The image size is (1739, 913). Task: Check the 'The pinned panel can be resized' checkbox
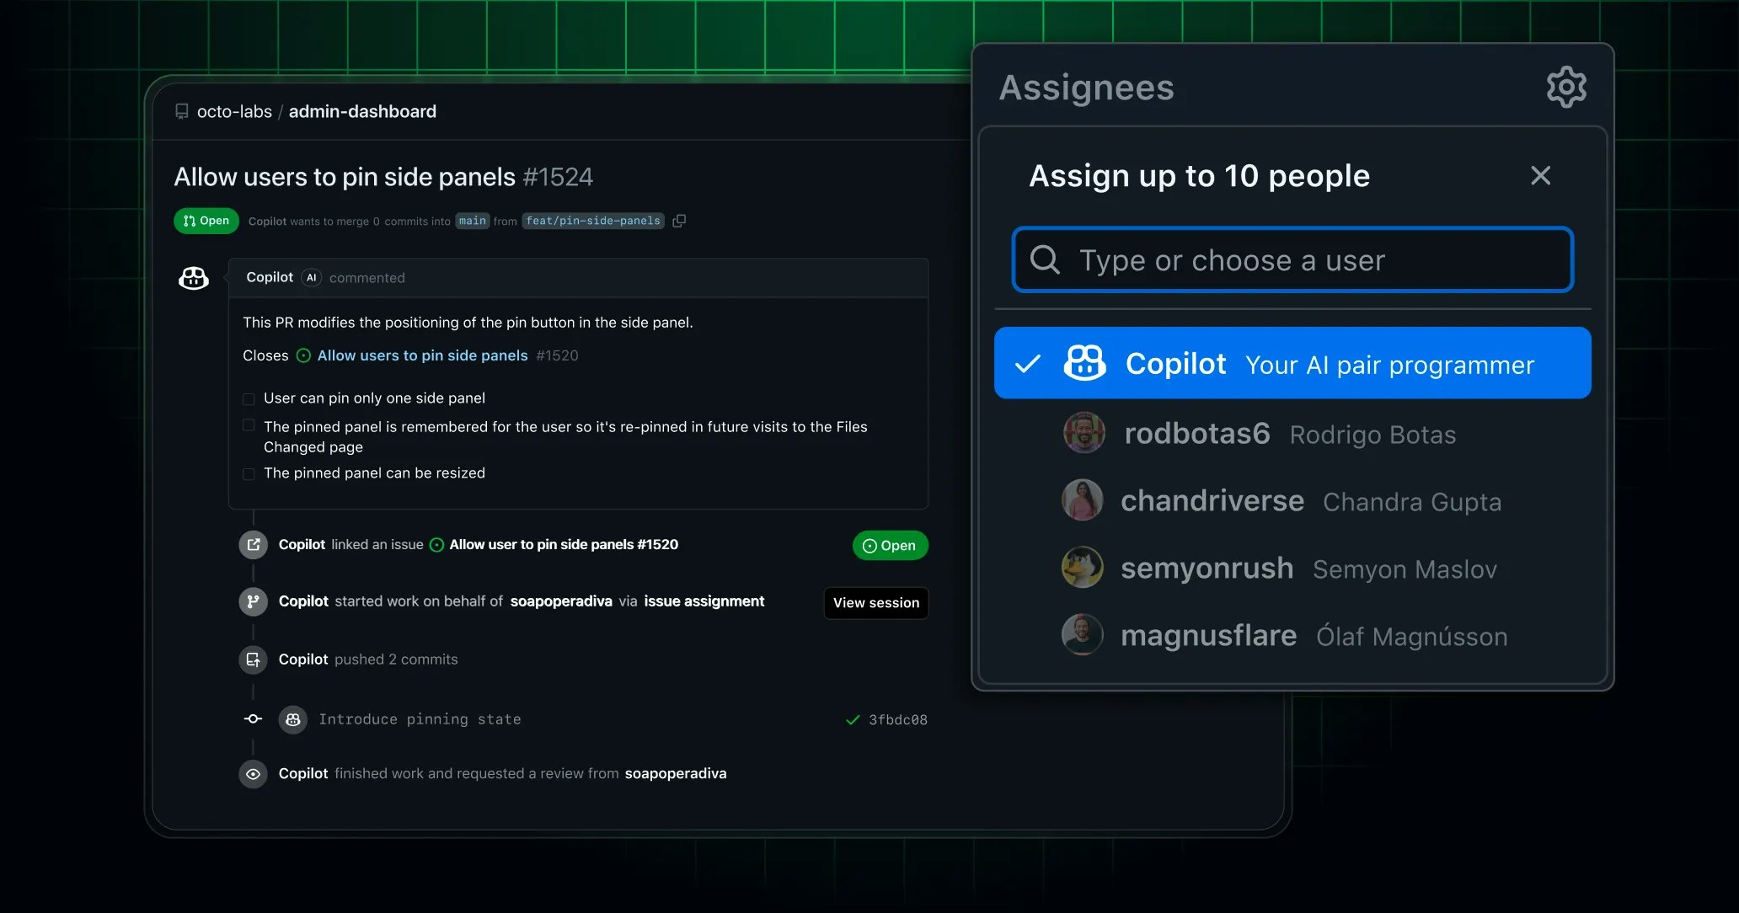coord(248,473)
